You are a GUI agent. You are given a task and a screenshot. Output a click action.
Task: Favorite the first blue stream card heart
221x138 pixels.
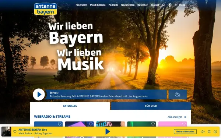click(x=60, y=124)
